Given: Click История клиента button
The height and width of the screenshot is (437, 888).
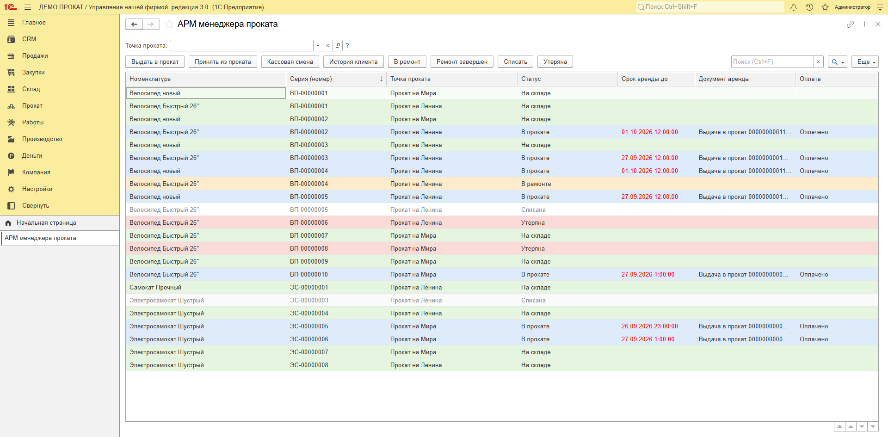Looking at the screenshot, I should point(353,62).
